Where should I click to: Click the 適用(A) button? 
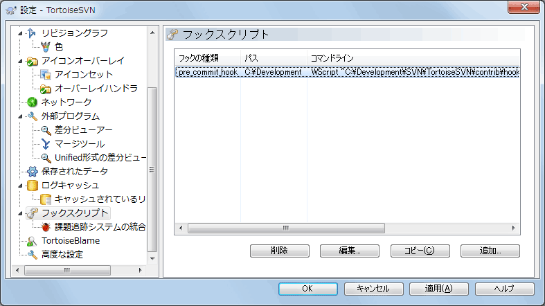tap(439, 289)
